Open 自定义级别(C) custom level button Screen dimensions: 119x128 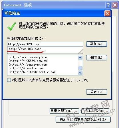point(64,111)
